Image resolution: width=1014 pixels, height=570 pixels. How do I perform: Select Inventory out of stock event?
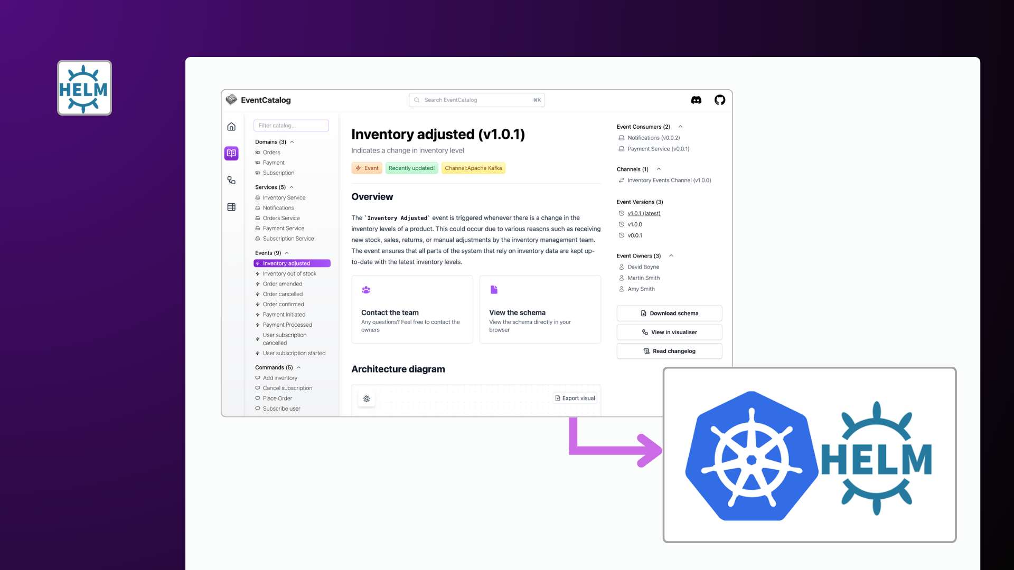289,273
